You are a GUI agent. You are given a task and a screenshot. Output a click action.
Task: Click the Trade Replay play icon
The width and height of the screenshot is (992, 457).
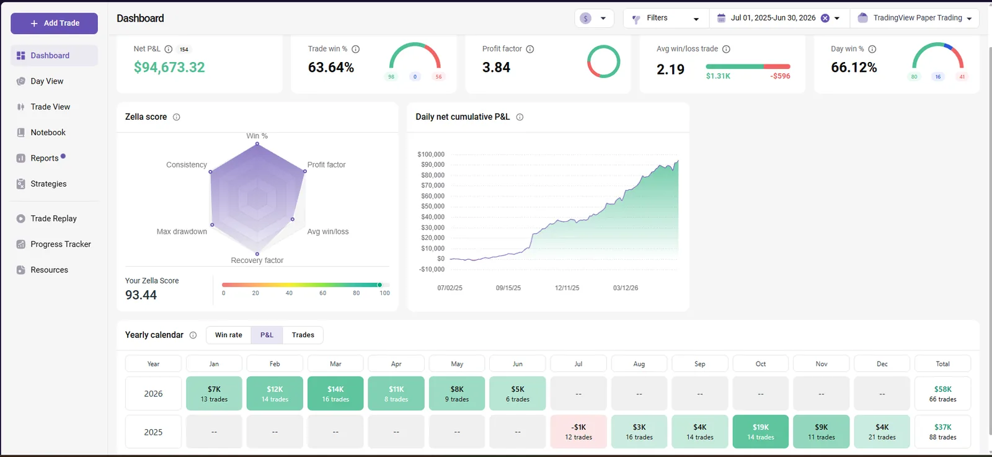pos(20,218)
